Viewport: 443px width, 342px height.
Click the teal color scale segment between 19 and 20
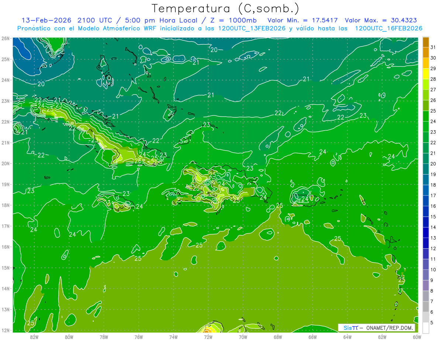click(426, 169)
